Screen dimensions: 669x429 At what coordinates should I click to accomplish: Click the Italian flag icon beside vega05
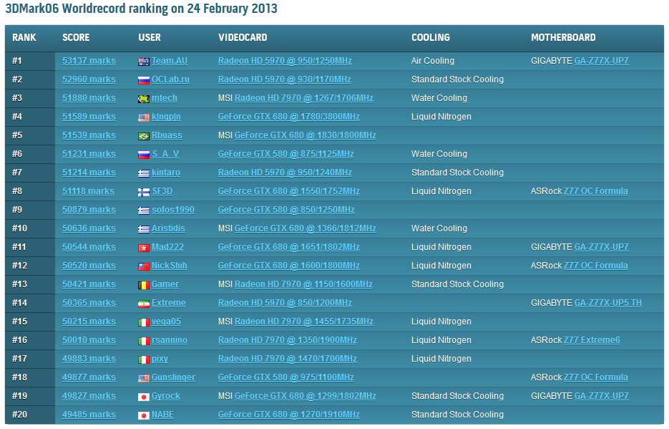point(143,322)
